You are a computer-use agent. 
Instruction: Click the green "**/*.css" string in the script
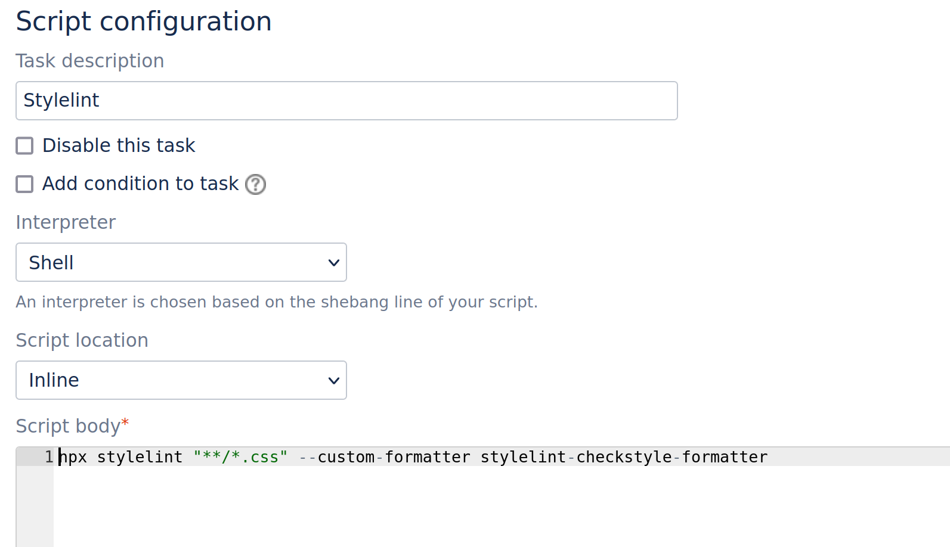coord(240,457)
